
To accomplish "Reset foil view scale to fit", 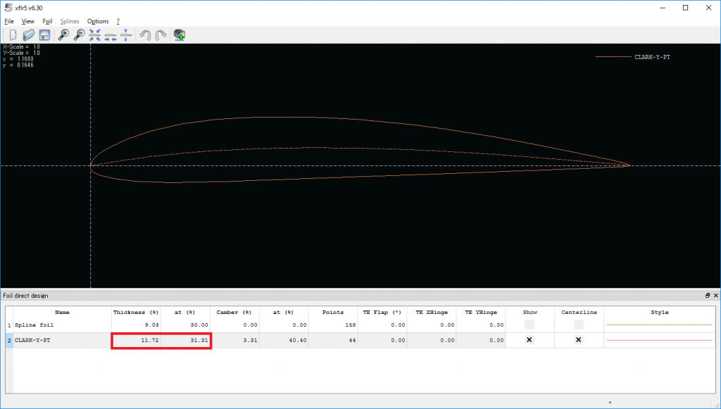I will (95, 34).
